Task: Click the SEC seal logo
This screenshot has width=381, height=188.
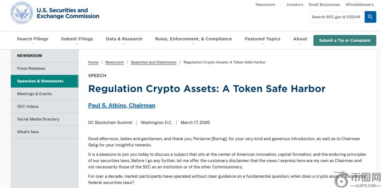Action: coord(21,13)
